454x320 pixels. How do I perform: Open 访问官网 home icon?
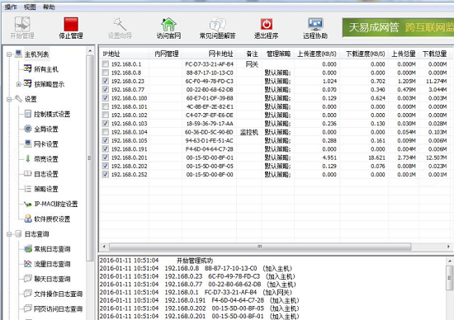click(x=168, y=24)
